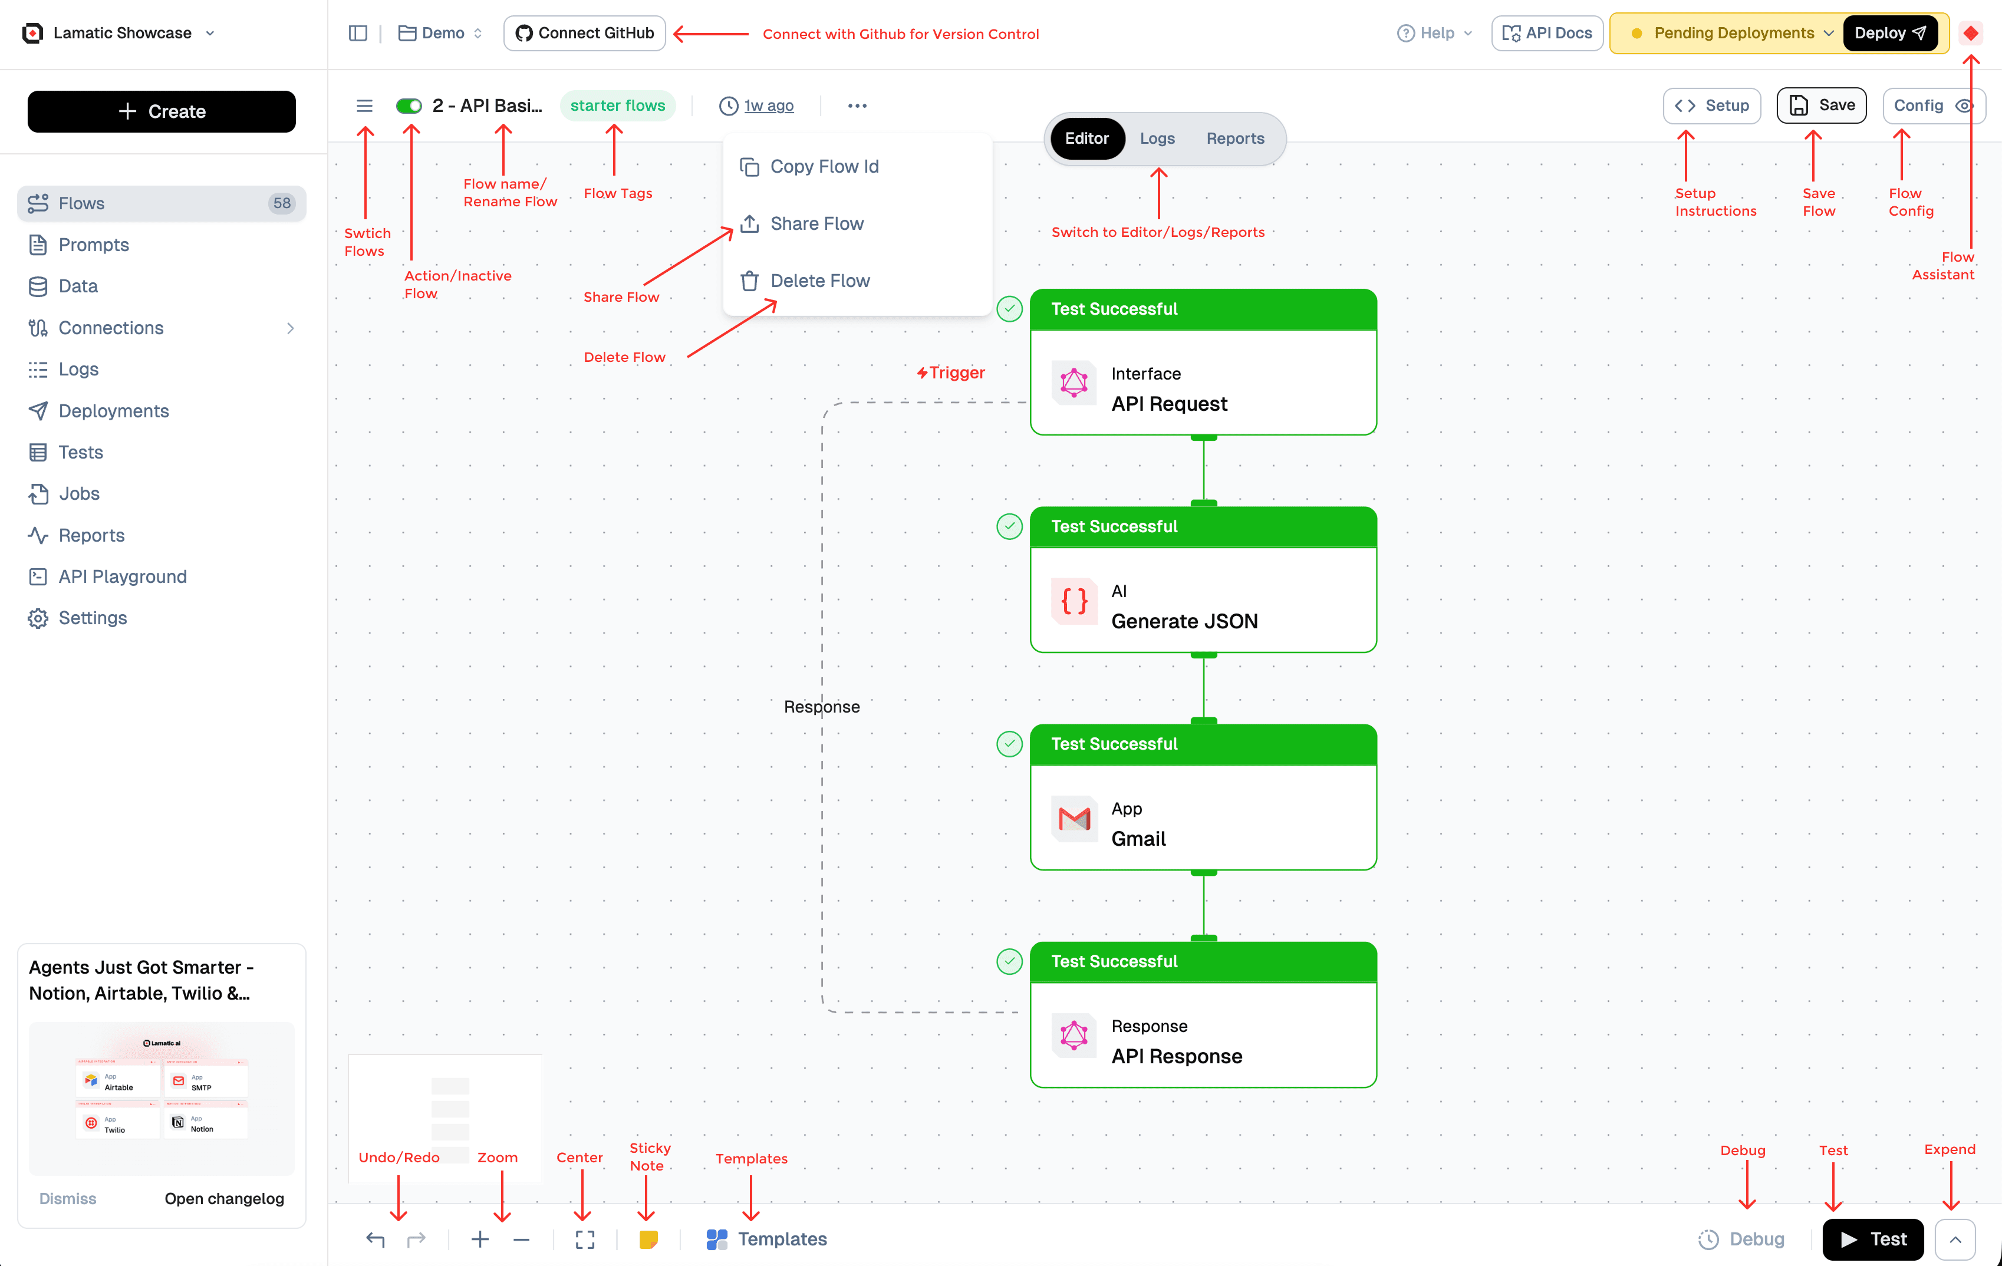Click the redo arrow icon
Viewport: 2002px width, 1266px height.
[x=417, y=1239]
